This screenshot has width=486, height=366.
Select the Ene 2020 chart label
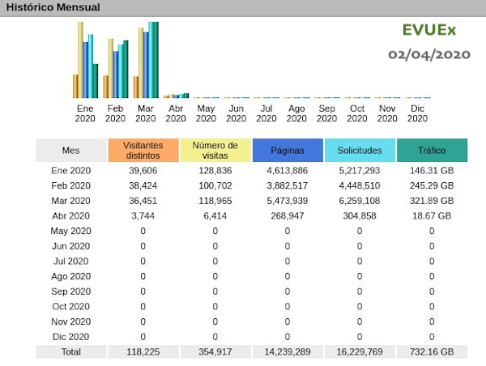click(85, 113)
